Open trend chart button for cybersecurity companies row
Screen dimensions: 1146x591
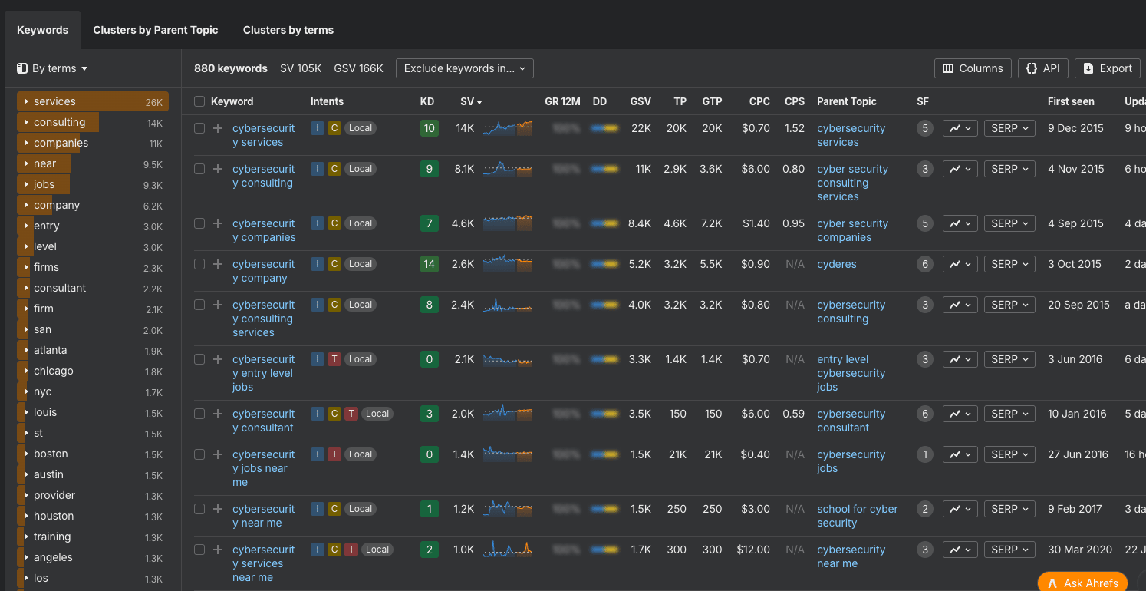(960, 223)
